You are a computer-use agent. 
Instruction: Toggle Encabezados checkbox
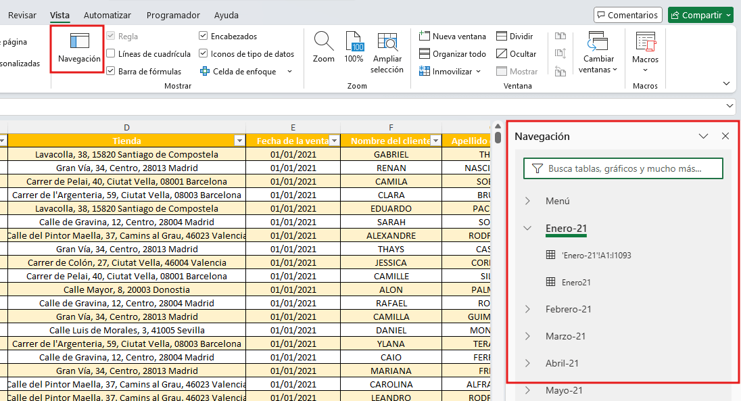click(x=204, y=36)
